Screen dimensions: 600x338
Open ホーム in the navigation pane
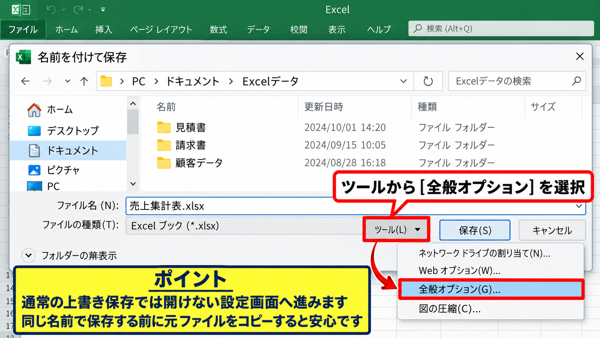[x=50, y=110]
